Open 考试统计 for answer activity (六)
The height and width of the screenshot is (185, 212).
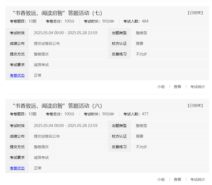tap(197, 179)
